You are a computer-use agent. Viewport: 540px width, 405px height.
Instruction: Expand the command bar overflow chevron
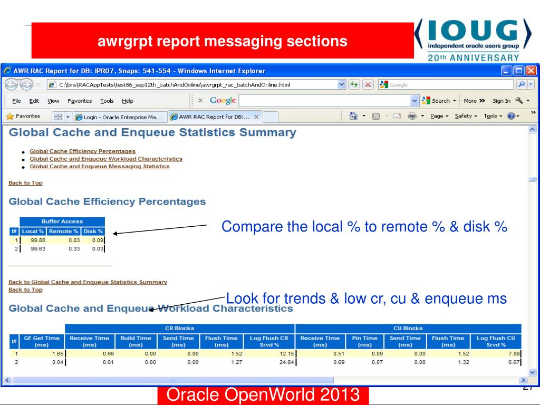pyautogui.click(x=533, y=113)
